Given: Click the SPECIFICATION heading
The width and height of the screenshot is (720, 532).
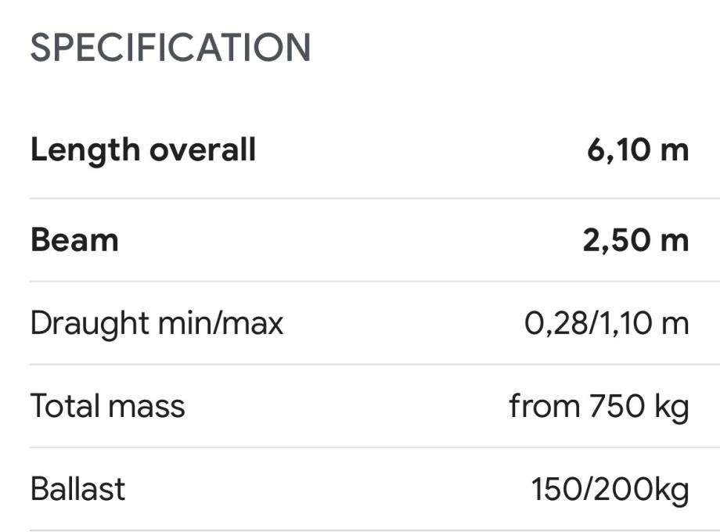Looking at the screenshot, I should point(171,49).
